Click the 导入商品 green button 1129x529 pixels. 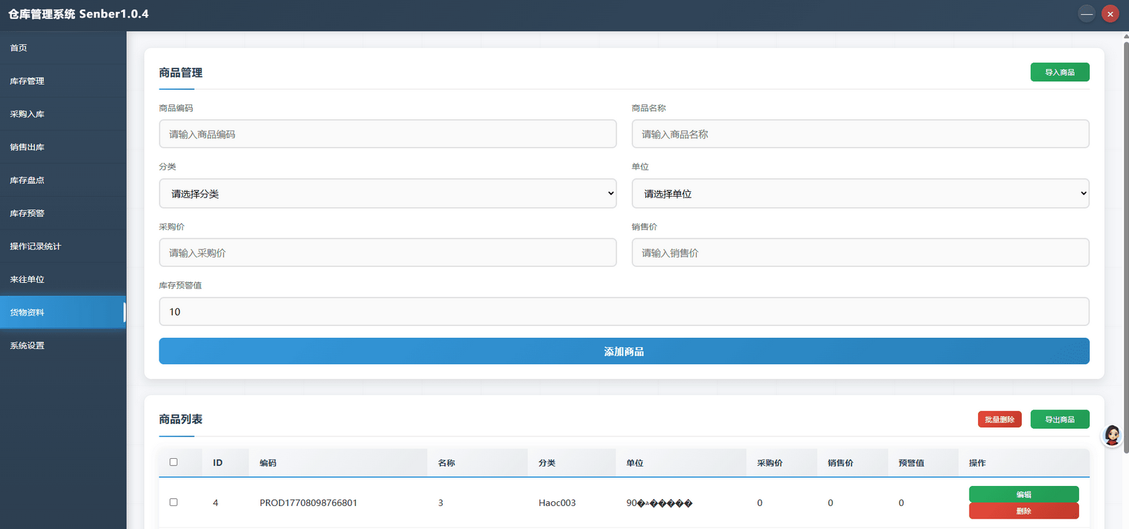point(1059,72)
